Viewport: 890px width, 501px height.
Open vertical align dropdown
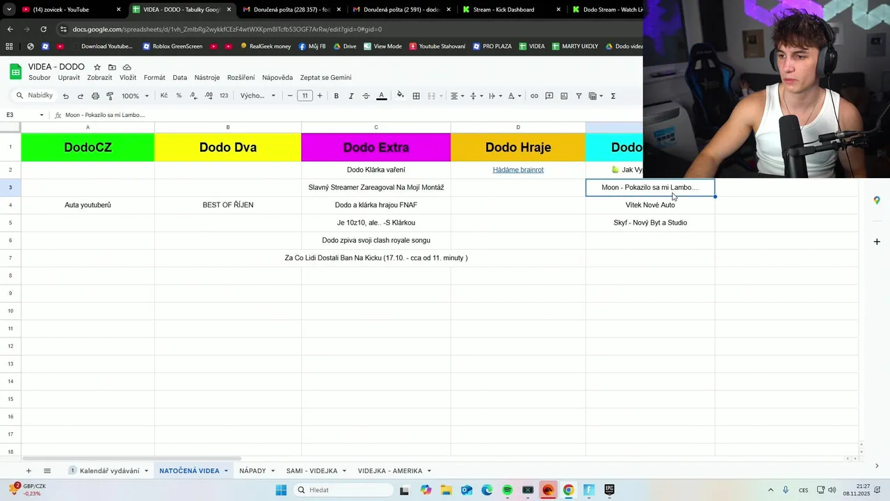click(x=476, y=96)
